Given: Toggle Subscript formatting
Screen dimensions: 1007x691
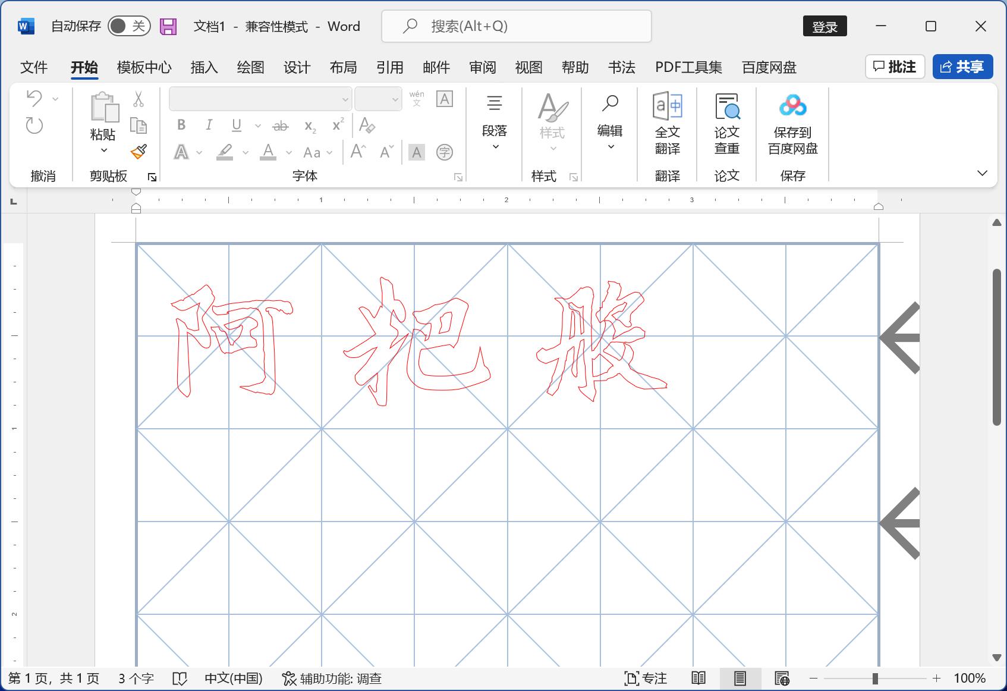Looking at the screenshot, I should pyautogui.click(x=310, y=125).
